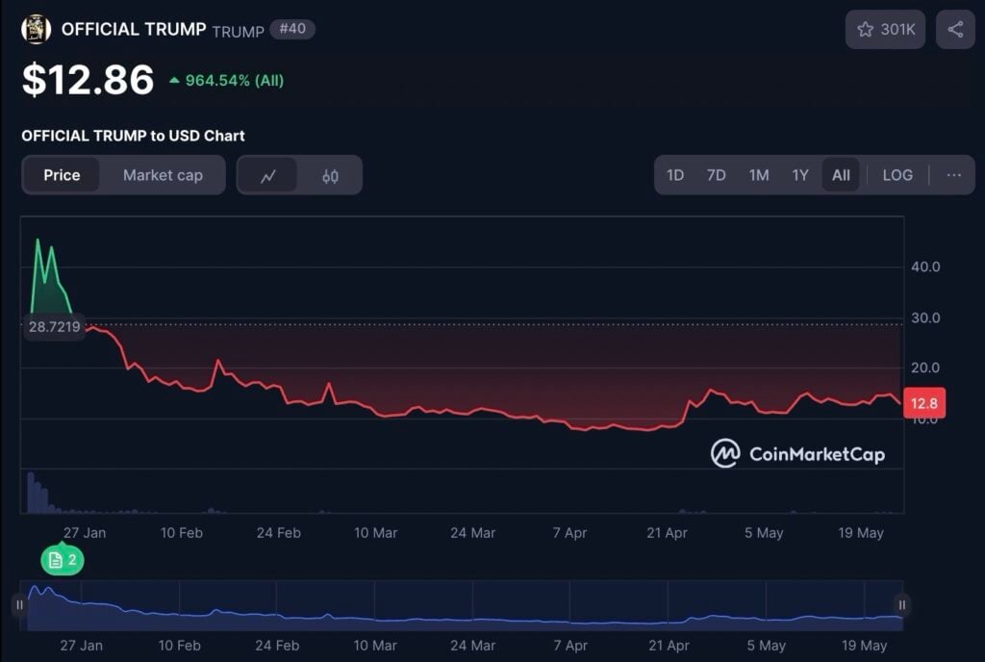Viewport: 985px width, 662px height.
Task: Open the green news marker labeled 2
Action: (63, 560)
